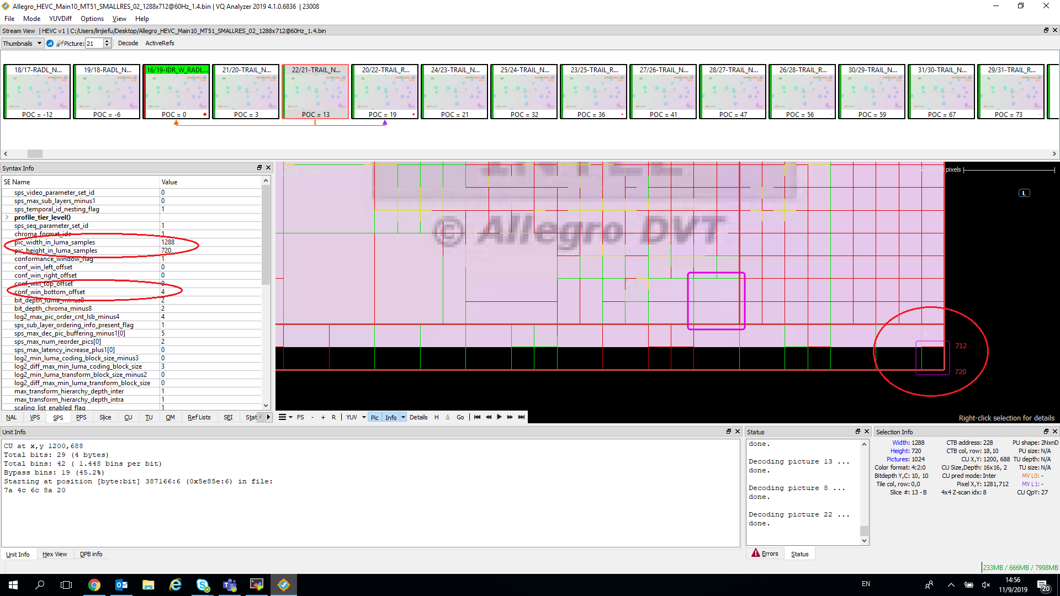Click the blue statistics icon beside Thumbnails

pyautogui.click(x=50, y=43)
